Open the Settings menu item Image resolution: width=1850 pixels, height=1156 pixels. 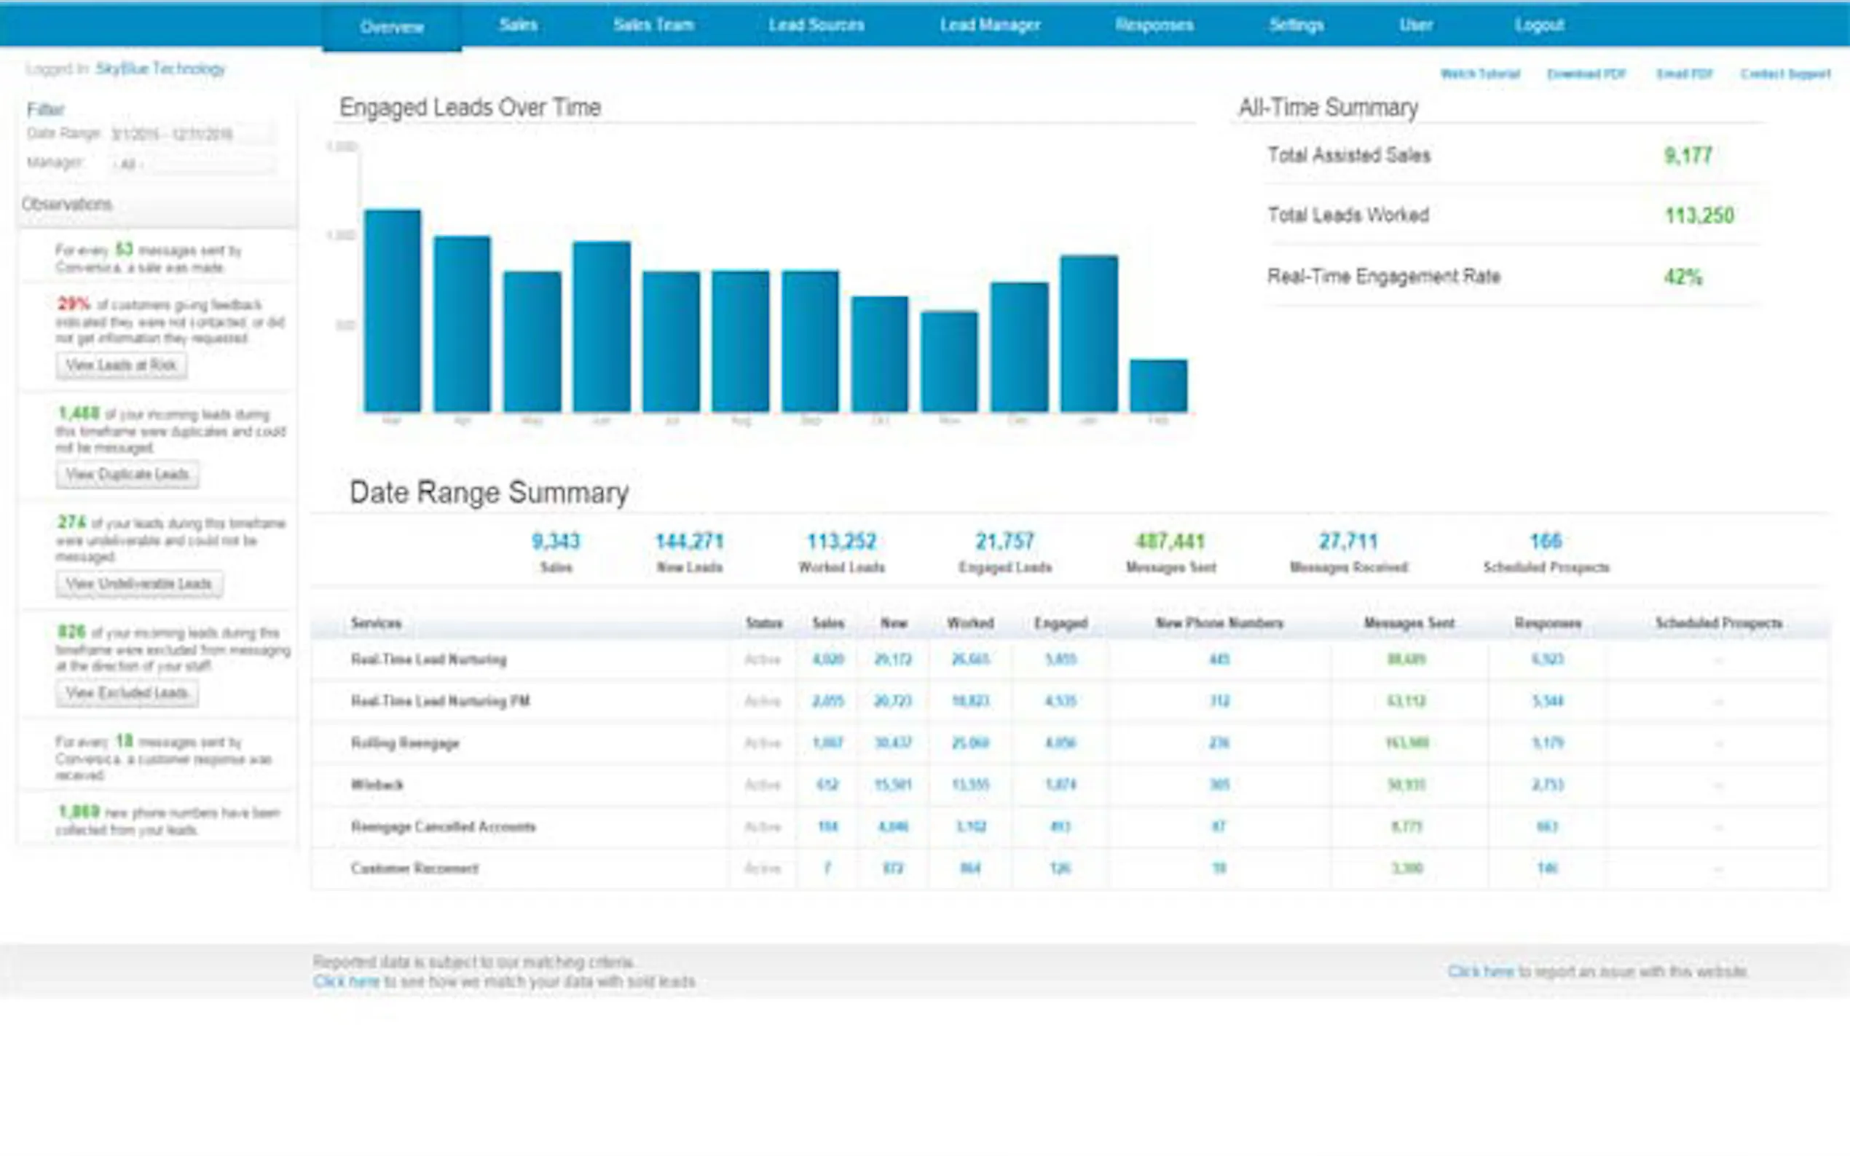tap(1296, 25)
